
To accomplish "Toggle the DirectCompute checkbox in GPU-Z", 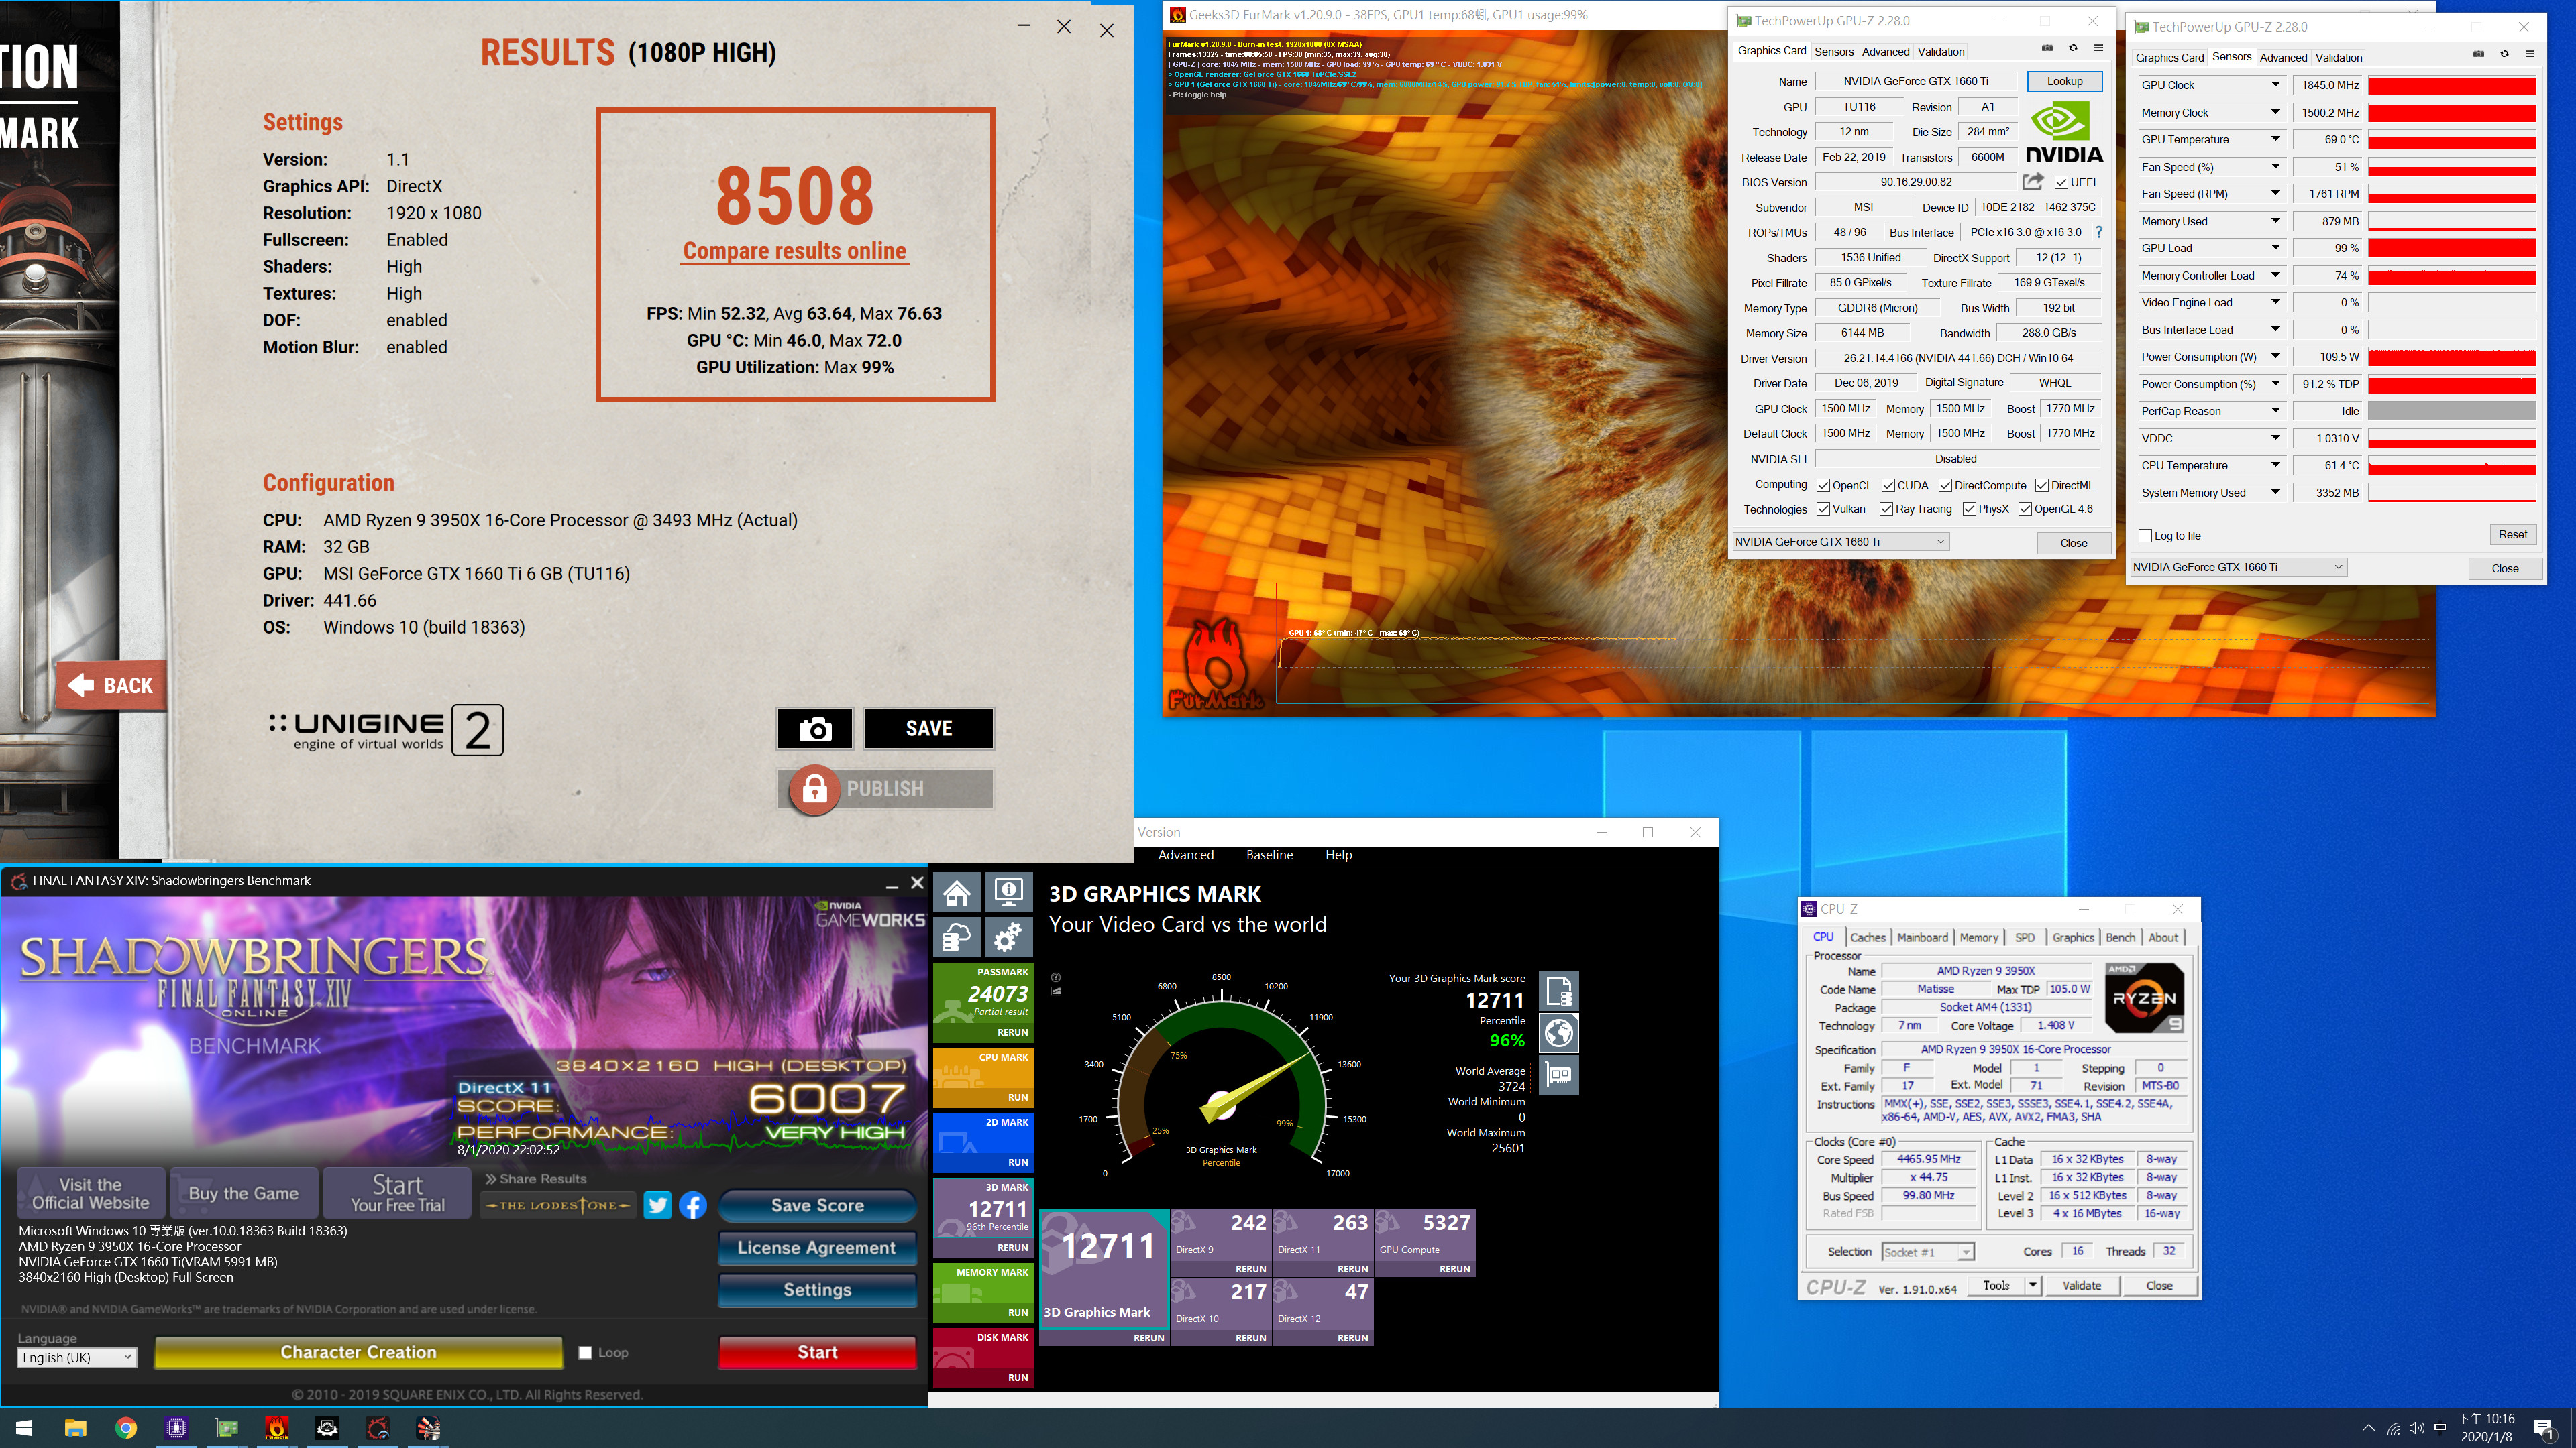I will 1945,485.
